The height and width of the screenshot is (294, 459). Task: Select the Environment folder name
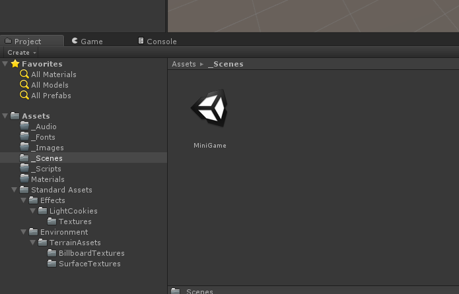coord(64,232)
